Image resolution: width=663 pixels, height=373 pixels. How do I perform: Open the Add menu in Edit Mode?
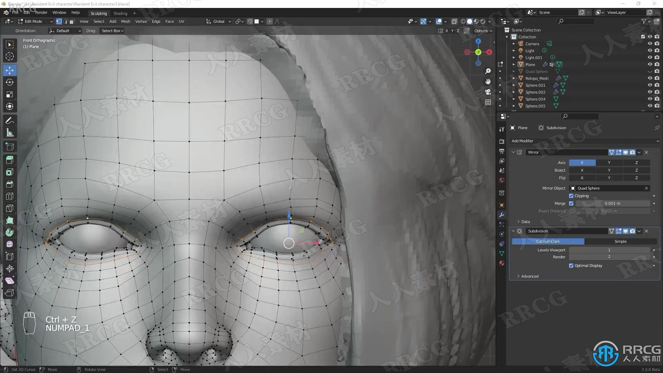(113, 21)
